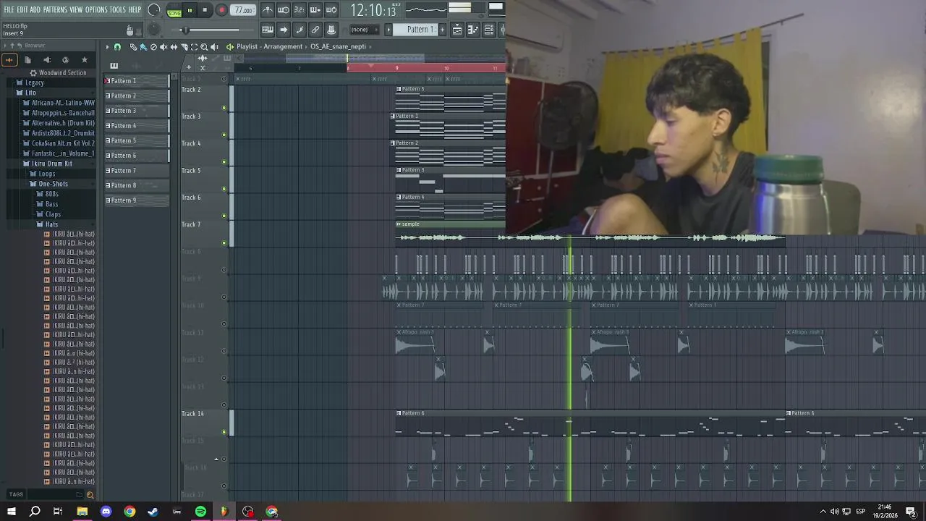This screenshot has width=926, height=521.
Task: Click the 77.000 tempo display
Action: tap(243, 10)
